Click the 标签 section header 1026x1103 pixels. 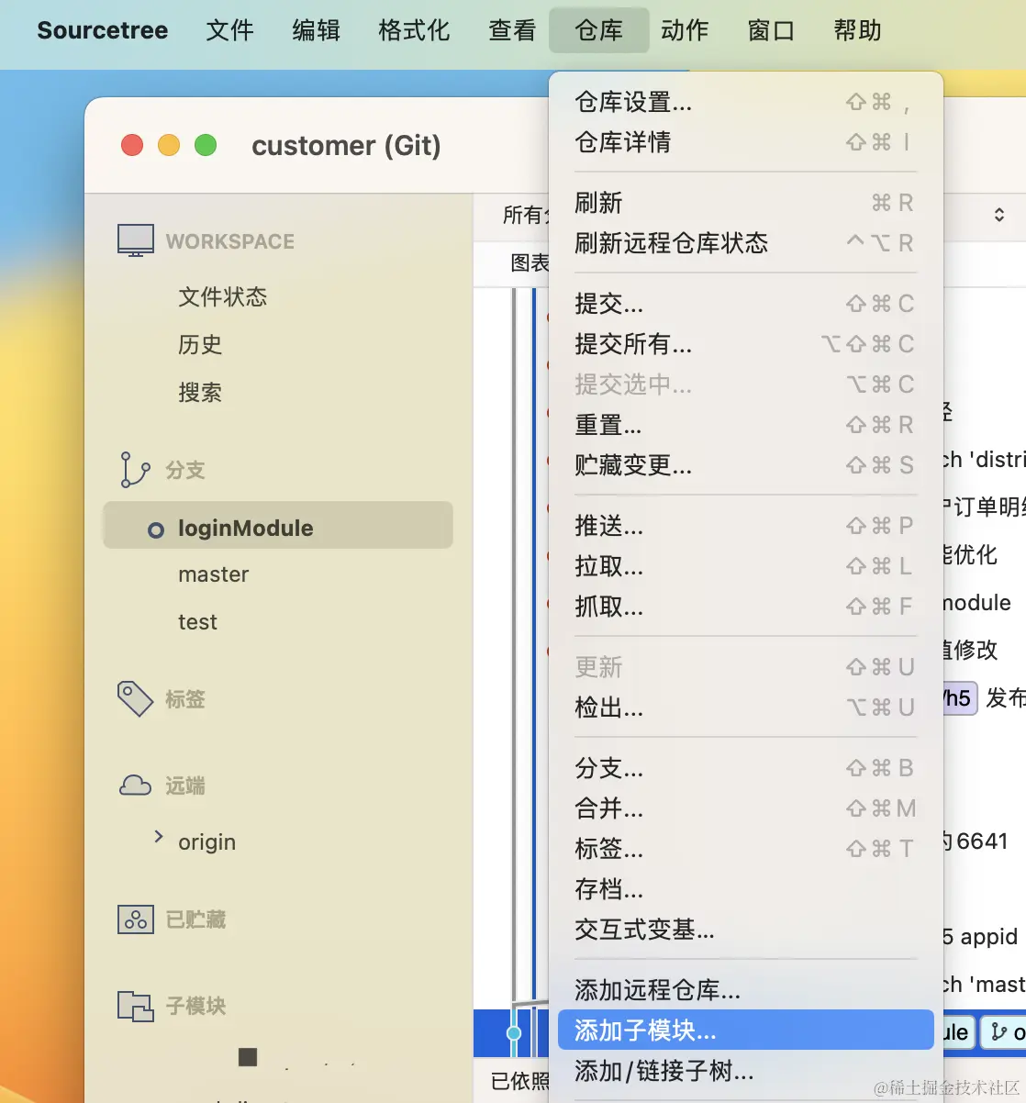click(185, 699)
